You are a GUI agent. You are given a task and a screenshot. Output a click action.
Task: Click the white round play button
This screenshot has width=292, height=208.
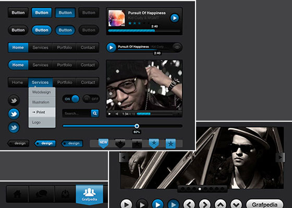click(126, 204)
